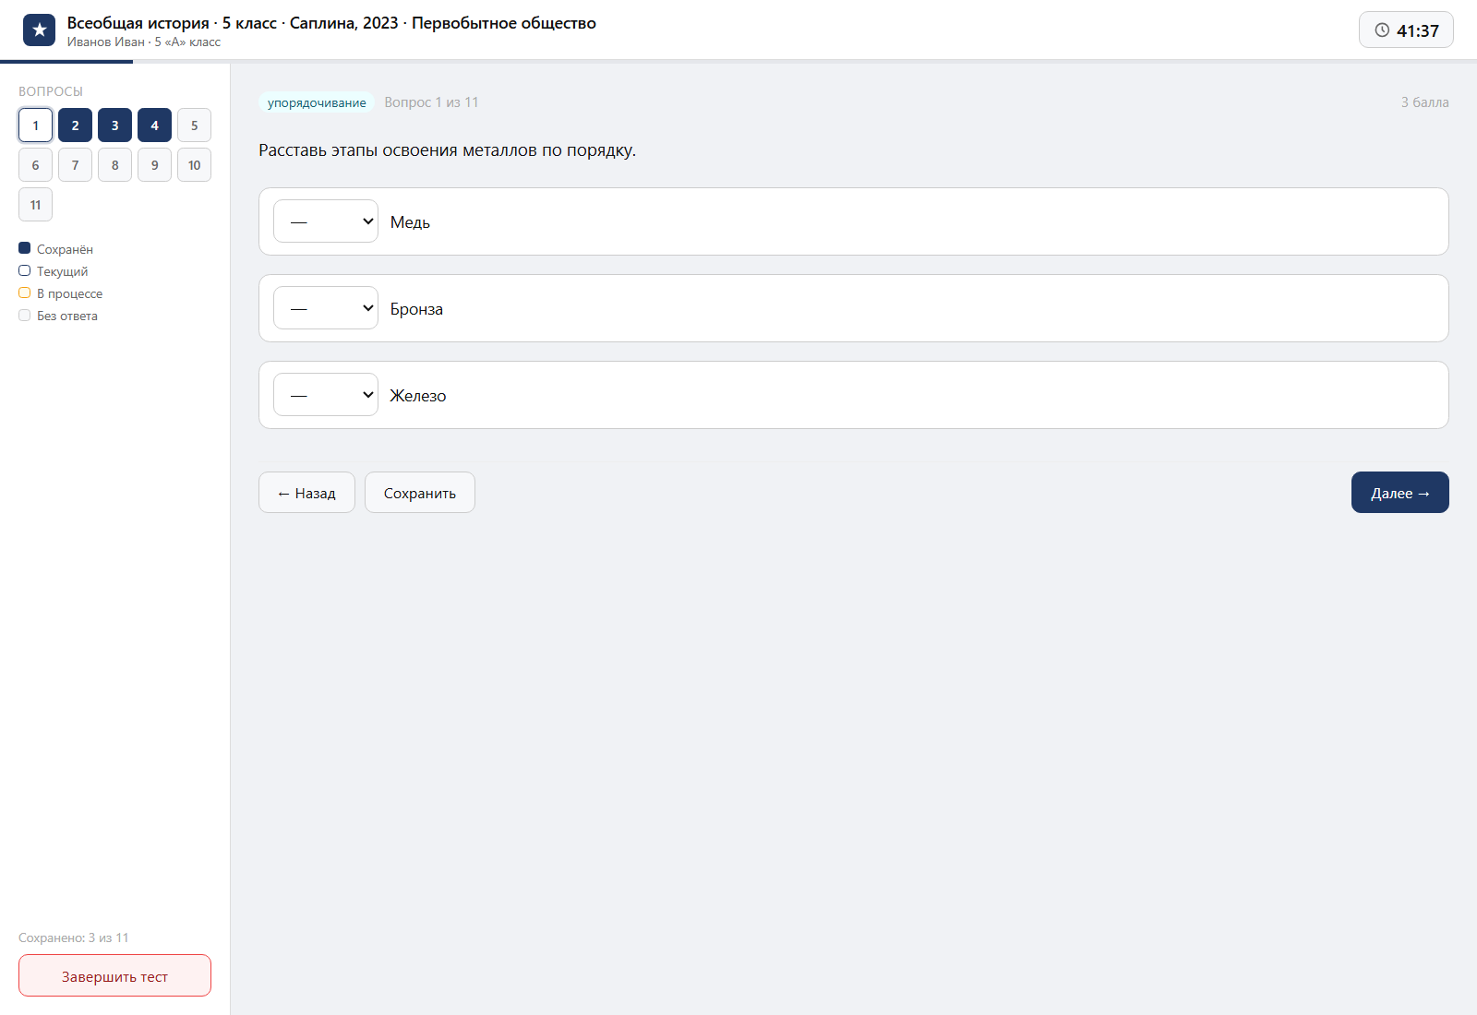Viewport: 1477px width, 1015px height.
Task: Click the ← Назад button
Action: point(306,493)
